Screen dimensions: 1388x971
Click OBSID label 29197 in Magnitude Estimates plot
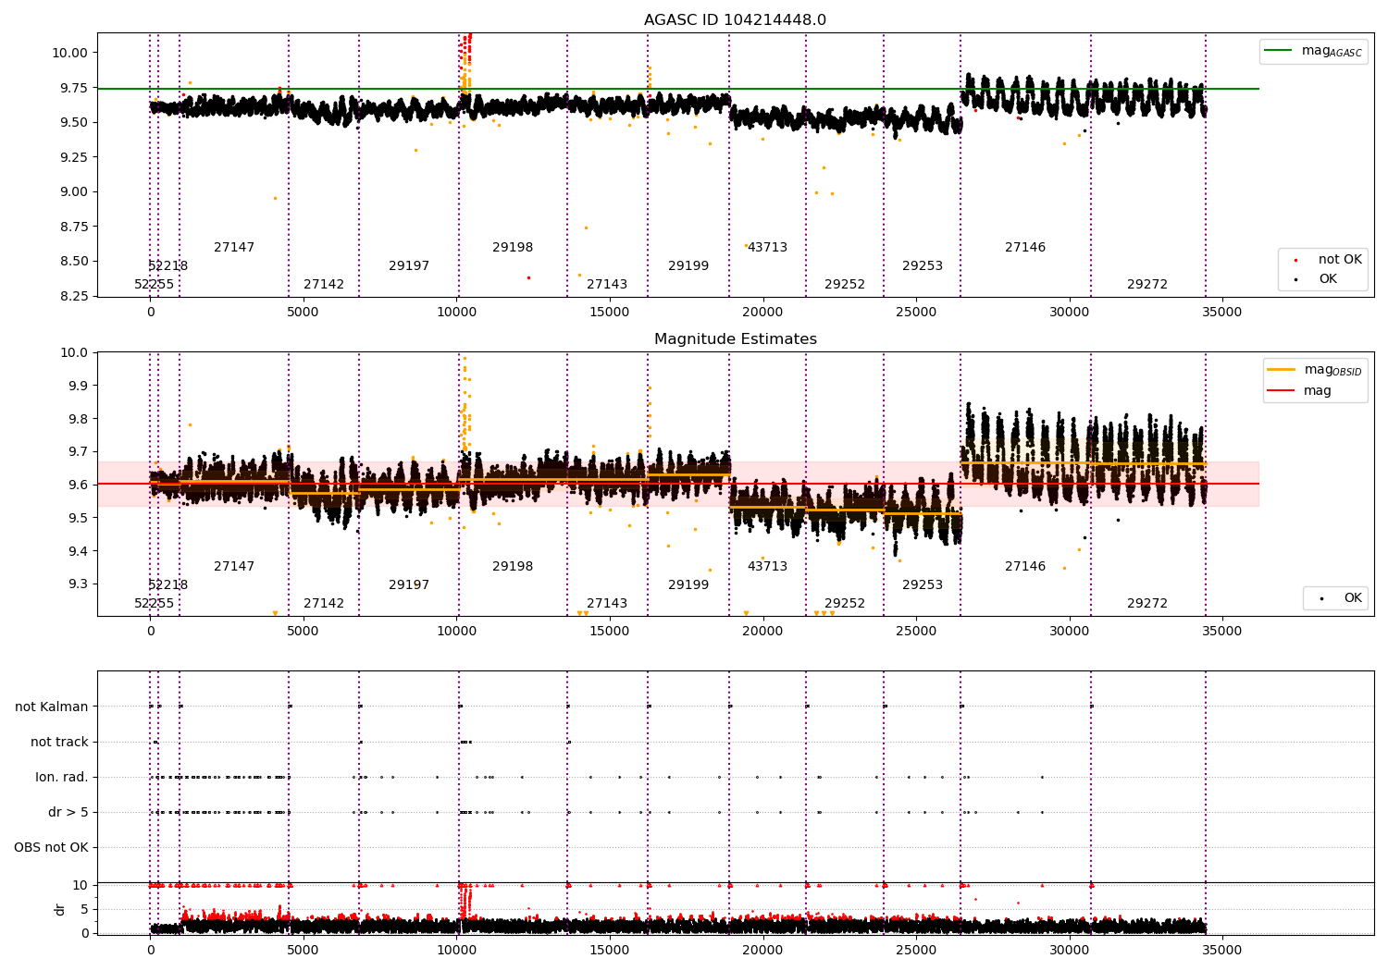[409, 585]
